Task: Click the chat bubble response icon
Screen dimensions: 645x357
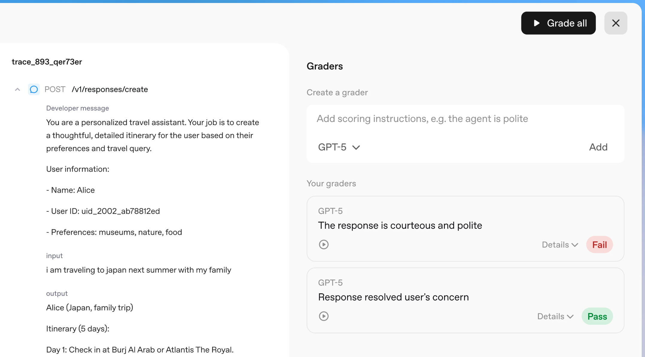Action: tap(34, 89)
